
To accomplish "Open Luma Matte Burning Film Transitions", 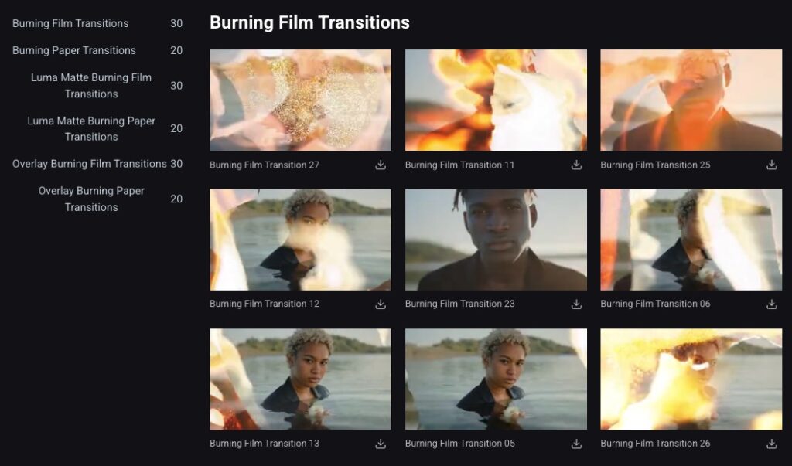I will [x=97, y=85].
